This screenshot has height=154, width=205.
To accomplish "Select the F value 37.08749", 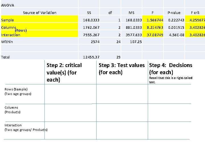I will tap(155, 35).
